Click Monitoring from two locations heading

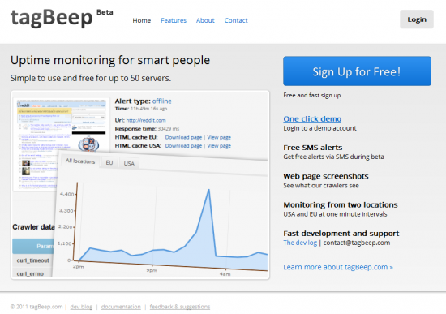tap(341, 205)
